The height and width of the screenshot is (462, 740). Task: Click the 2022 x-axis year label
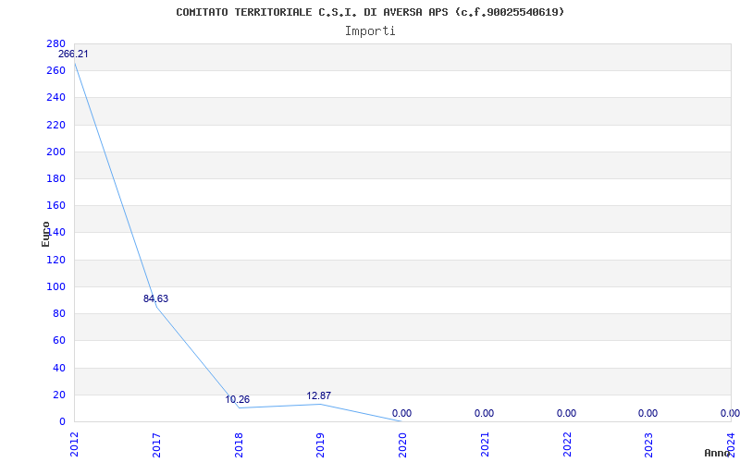567,444
